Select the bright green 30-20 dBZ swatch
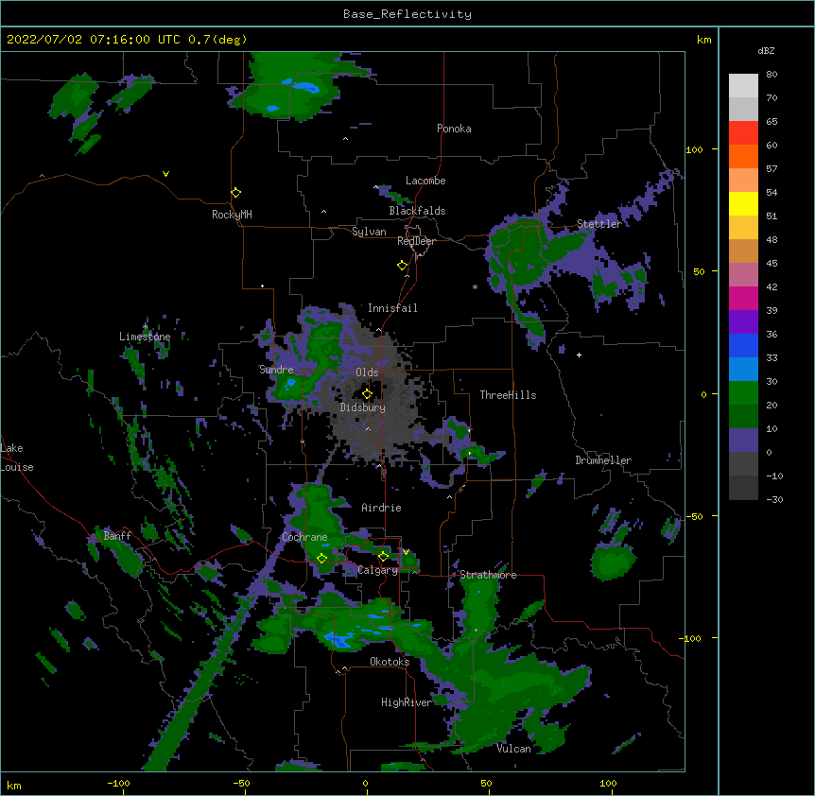The width and height of the screenshot is (815, 796). [743, 393]
